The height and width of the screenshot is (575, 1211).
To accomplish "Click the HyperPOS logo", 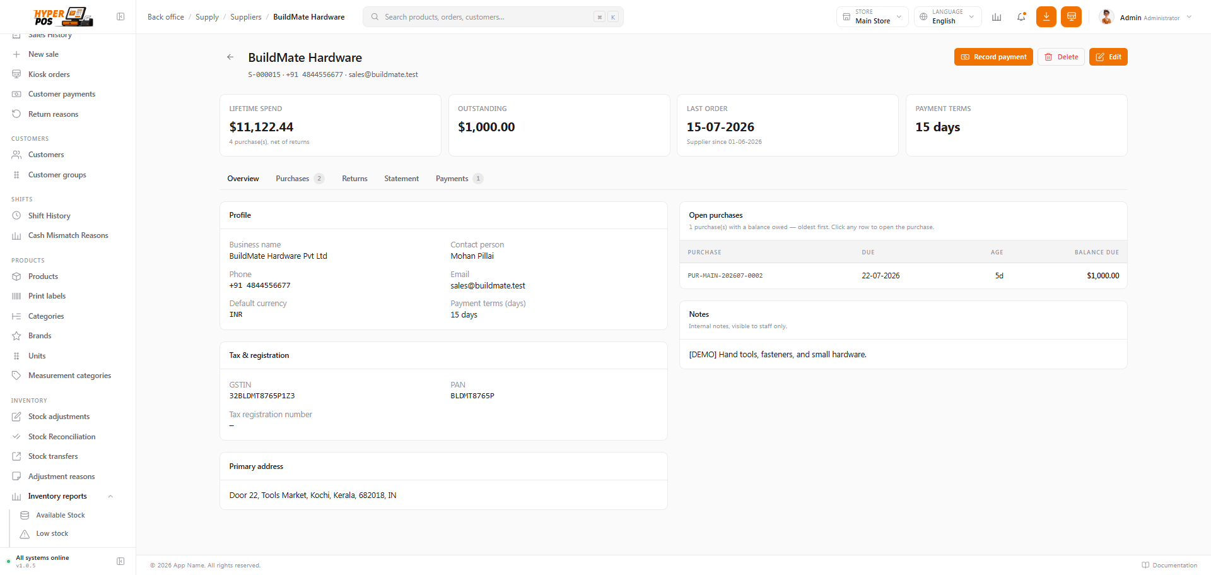I will (63, 17).
